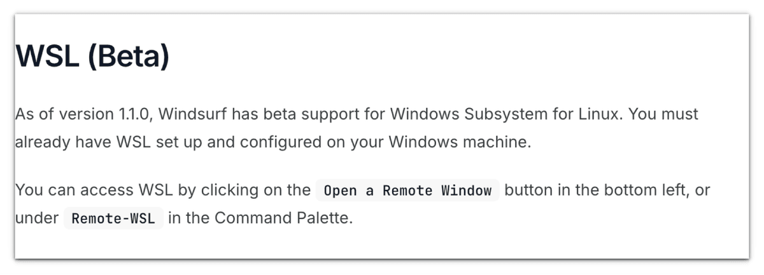Click the "Remote-WSL" code label
Screen dimensions: 764x275
click(114, 218)
